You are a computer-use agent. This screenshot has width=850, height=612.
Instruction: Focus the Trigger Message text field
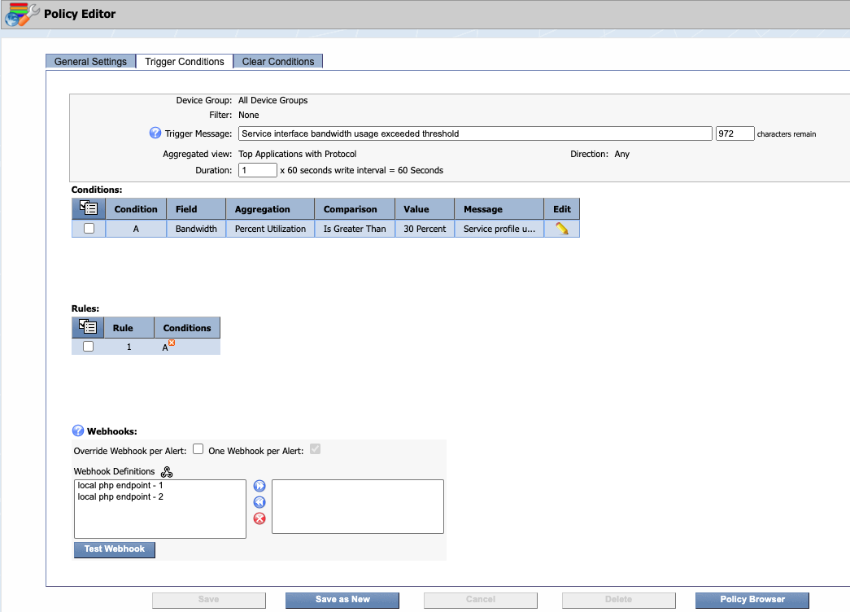pos(475,133)
